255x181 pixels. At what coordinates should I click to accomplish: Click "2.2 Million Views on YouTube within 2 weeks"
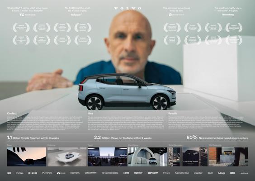coord(123,138)
